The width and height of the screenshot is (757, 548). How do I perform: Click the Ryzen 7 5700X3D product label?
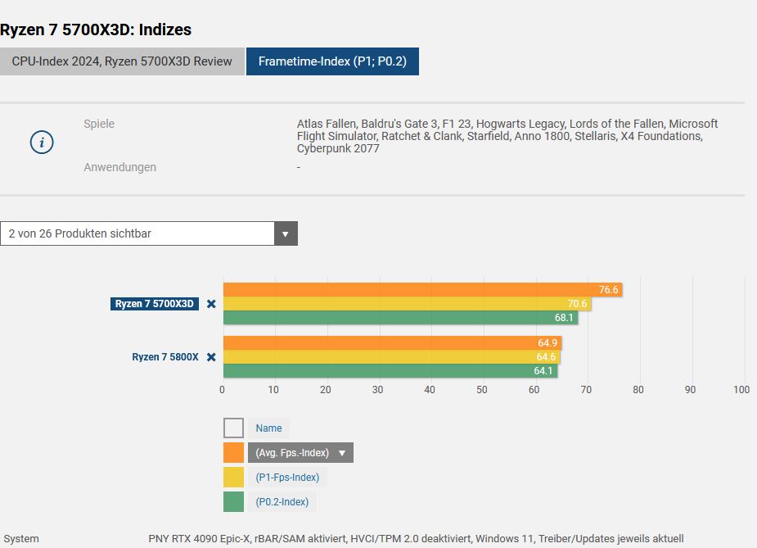[x=155, y=304]
